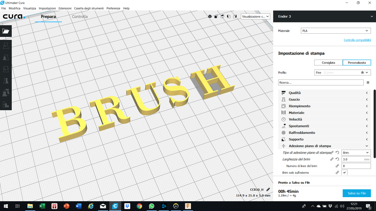
Task: Switch to left side view cube icon
Action: 228,16
